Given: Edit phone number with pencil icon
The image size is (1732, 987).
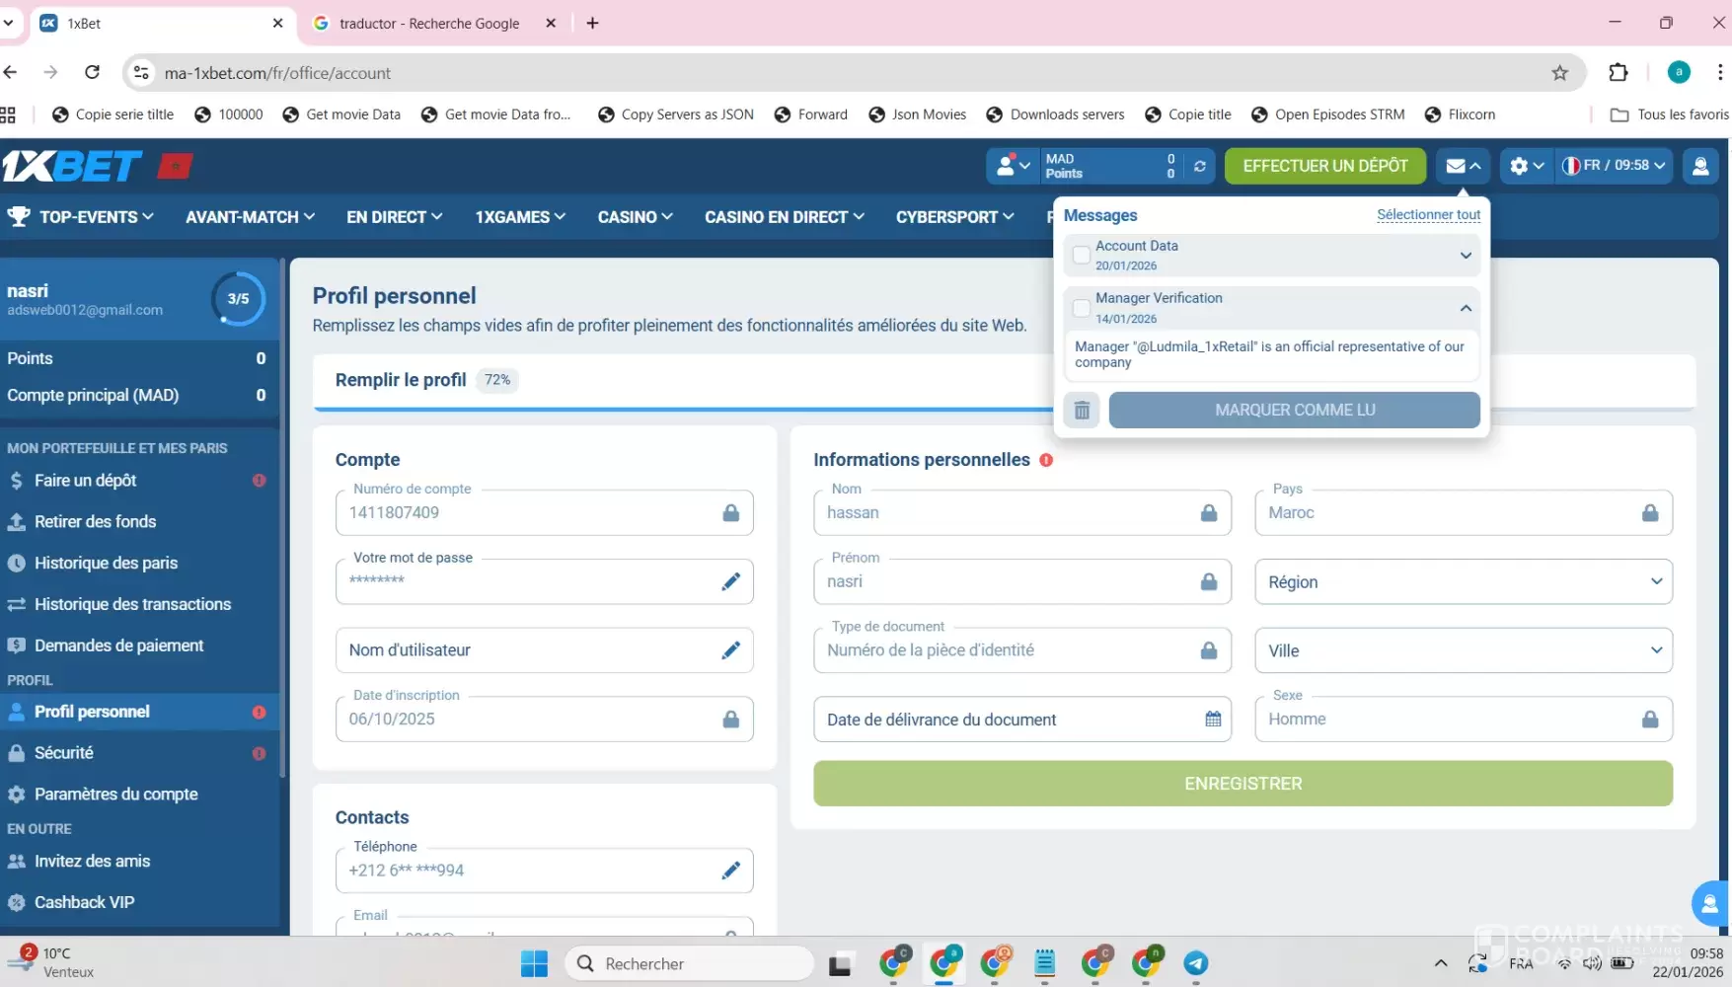Looking at the screenshot, I should [x=730, y=871].
